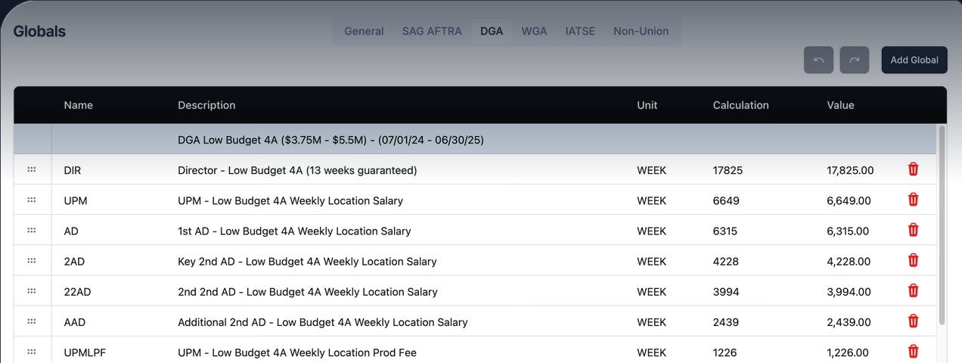The width and height of the screenshot is (962, 363).
Task: Click the Director - Low Budget 4A description
Action: (x=297, y=170)
